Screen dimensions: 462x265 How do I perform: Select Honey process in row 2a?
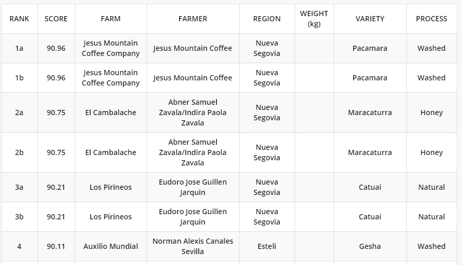[431, 113]
